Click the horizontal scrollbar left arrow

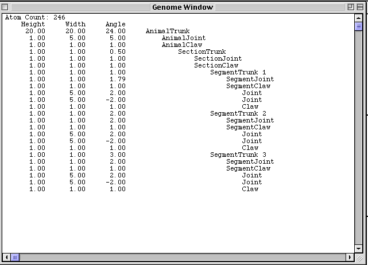click(6, 258)
